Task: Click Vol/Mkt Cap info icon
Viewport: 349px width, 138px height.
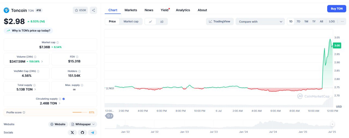Action: [38, 71]
